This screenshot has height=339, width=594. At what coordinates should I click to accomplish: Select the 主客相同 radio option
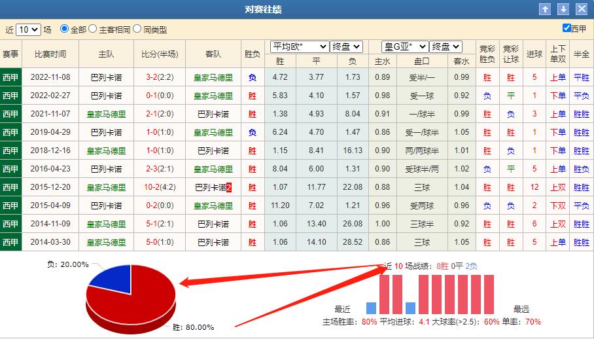coord(92,29)
